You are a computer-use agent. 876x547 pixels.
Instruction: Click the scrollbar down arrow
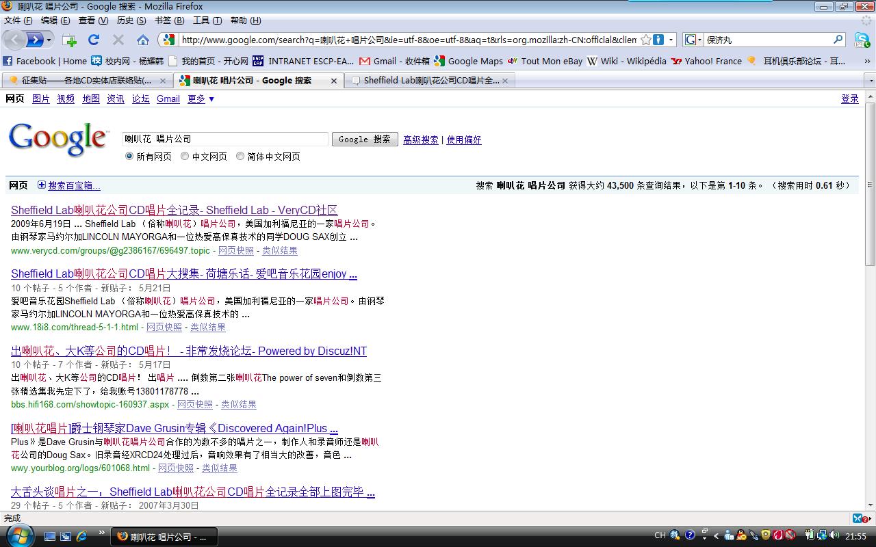pos(871,505)
